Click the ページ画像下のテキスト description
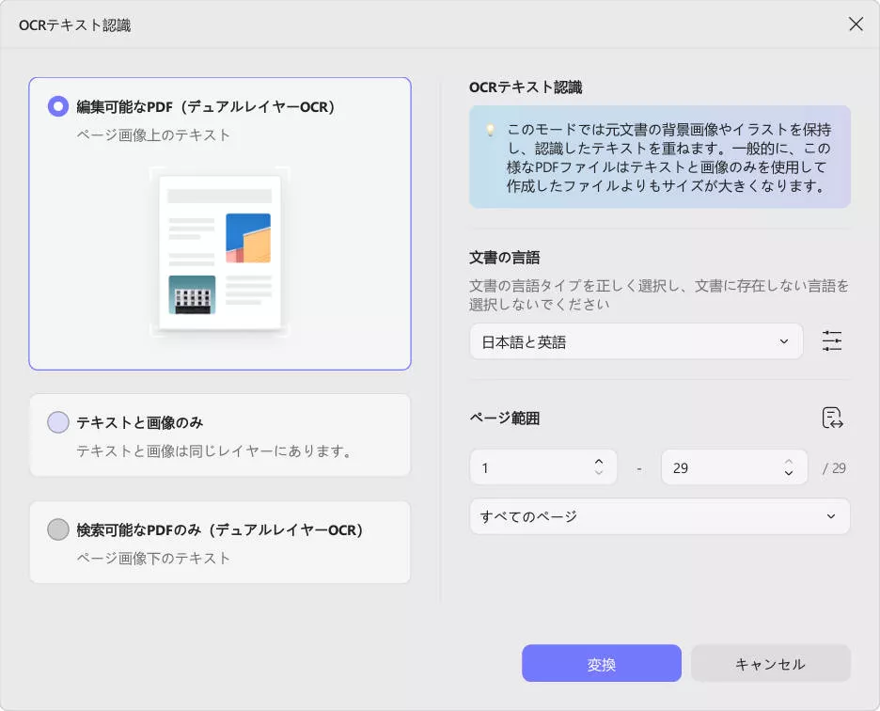The width and height of the screenshot is (880, 711). (x=153, y=559)
